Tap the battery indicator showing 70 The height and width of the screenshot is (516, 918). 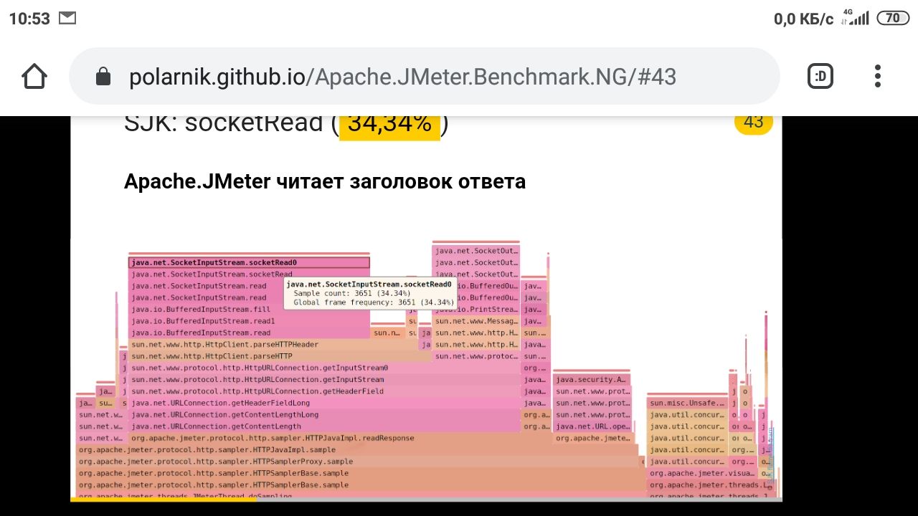coord(893,19)
